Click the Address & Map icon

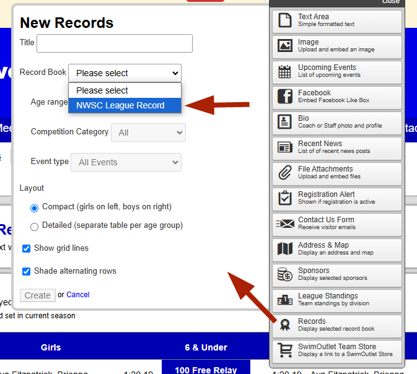284,248
